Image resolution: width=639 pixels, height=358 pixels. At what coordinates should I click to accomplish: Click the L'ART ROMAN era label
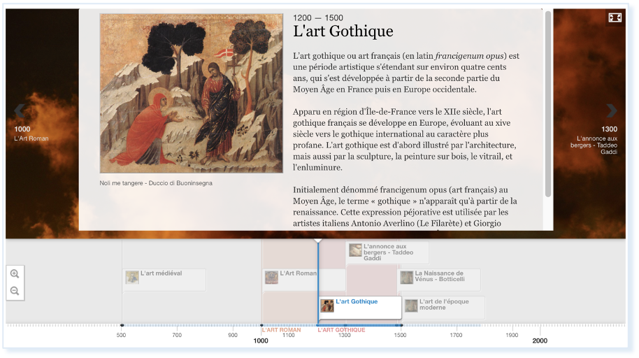point(281,330)
